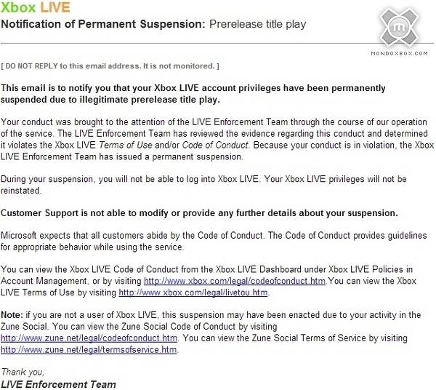The width and height of the screenshot is (436, 390).
Task: Click the bold 'Note:' label
Action: coord(13,315)
